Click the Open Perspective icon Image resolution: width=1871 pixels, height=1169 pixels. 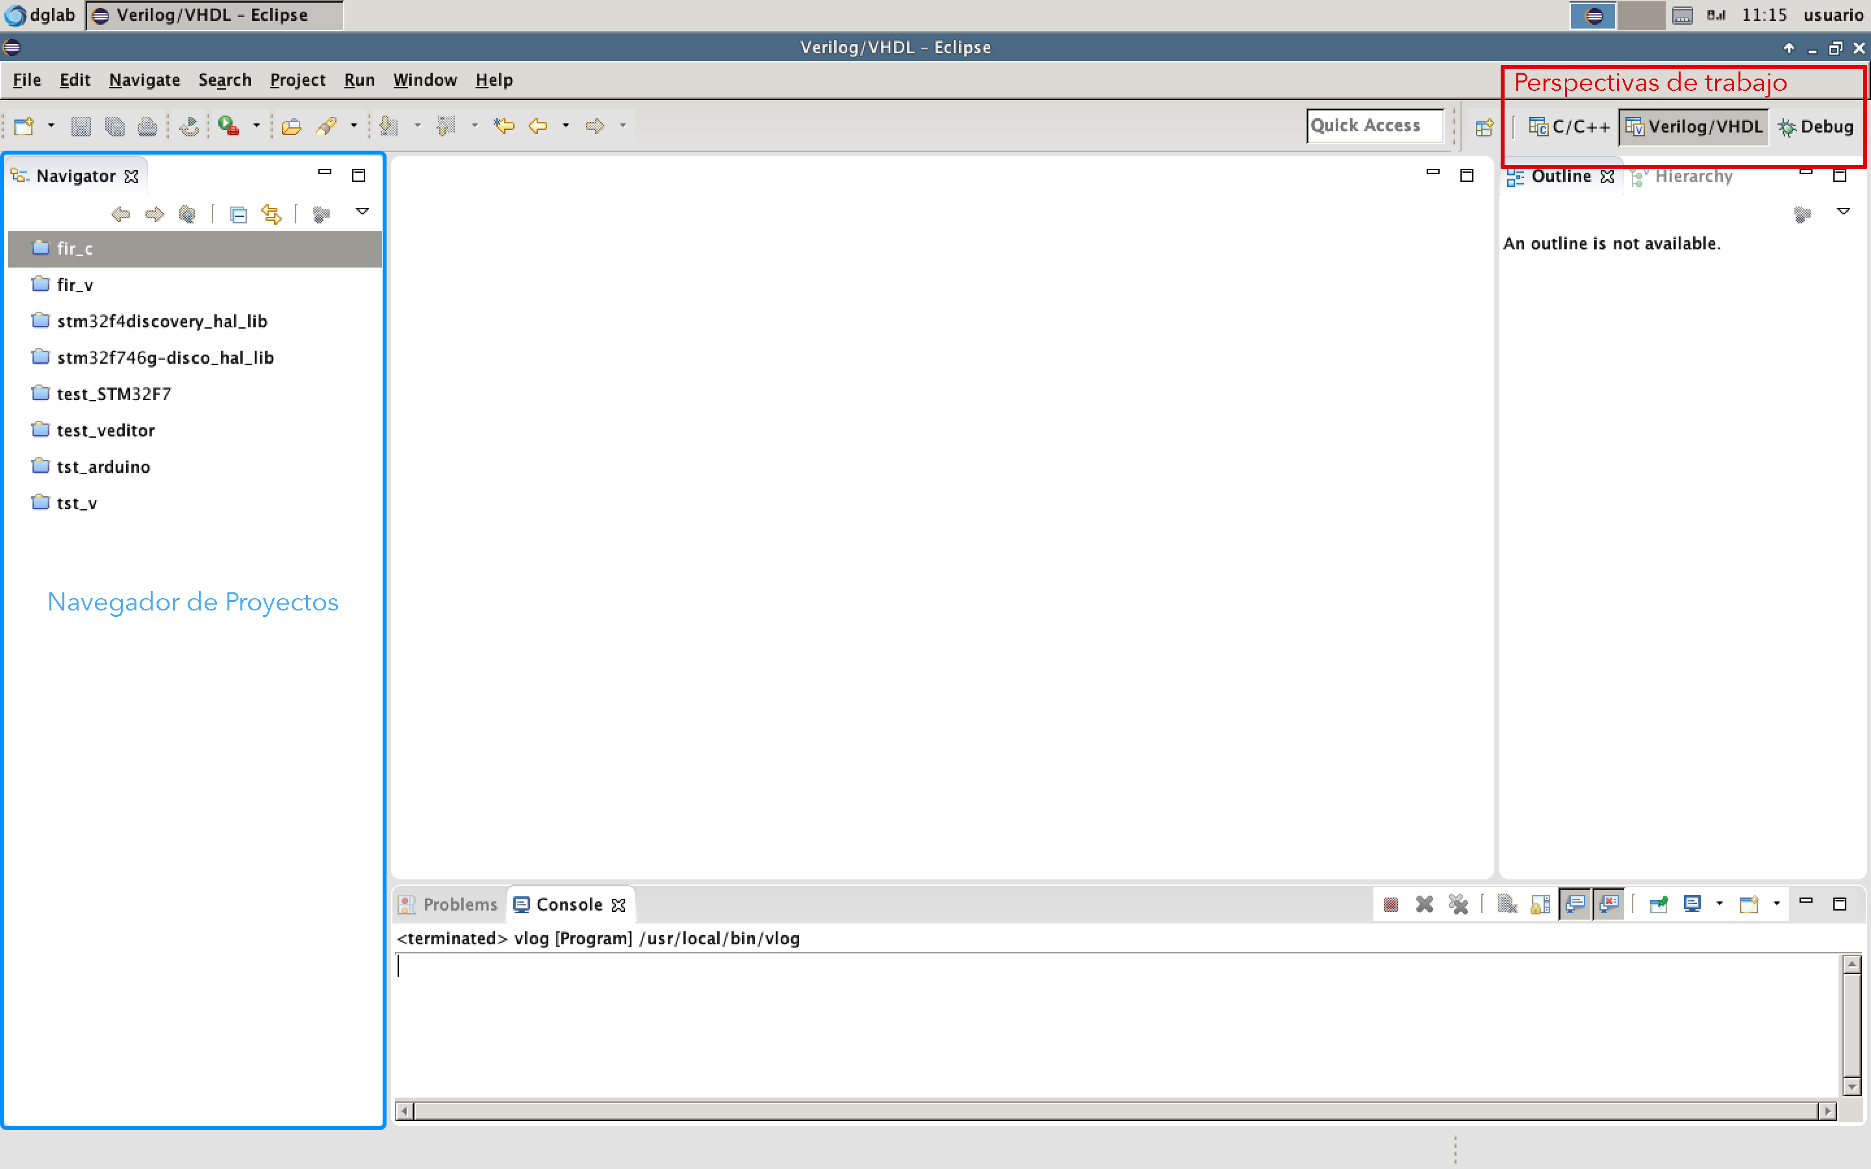click(x=1484, y=127)
